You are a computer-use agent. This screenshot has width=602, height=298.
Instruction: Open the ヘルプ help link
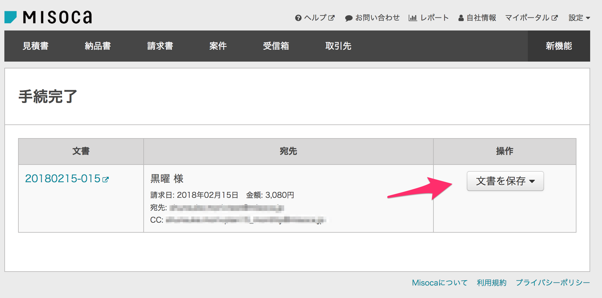[315, 18]
